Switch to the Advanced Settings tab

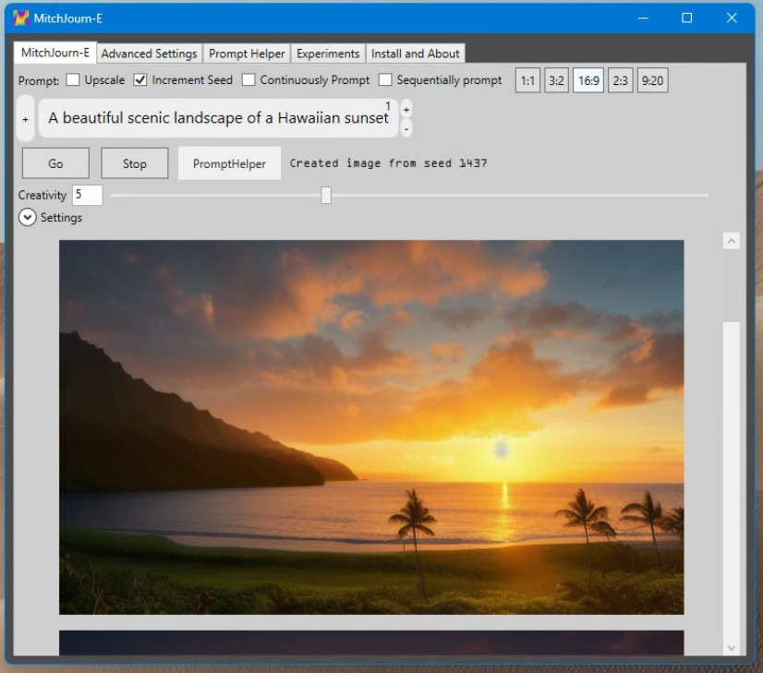pyautogui.click(x=149, y=54)
